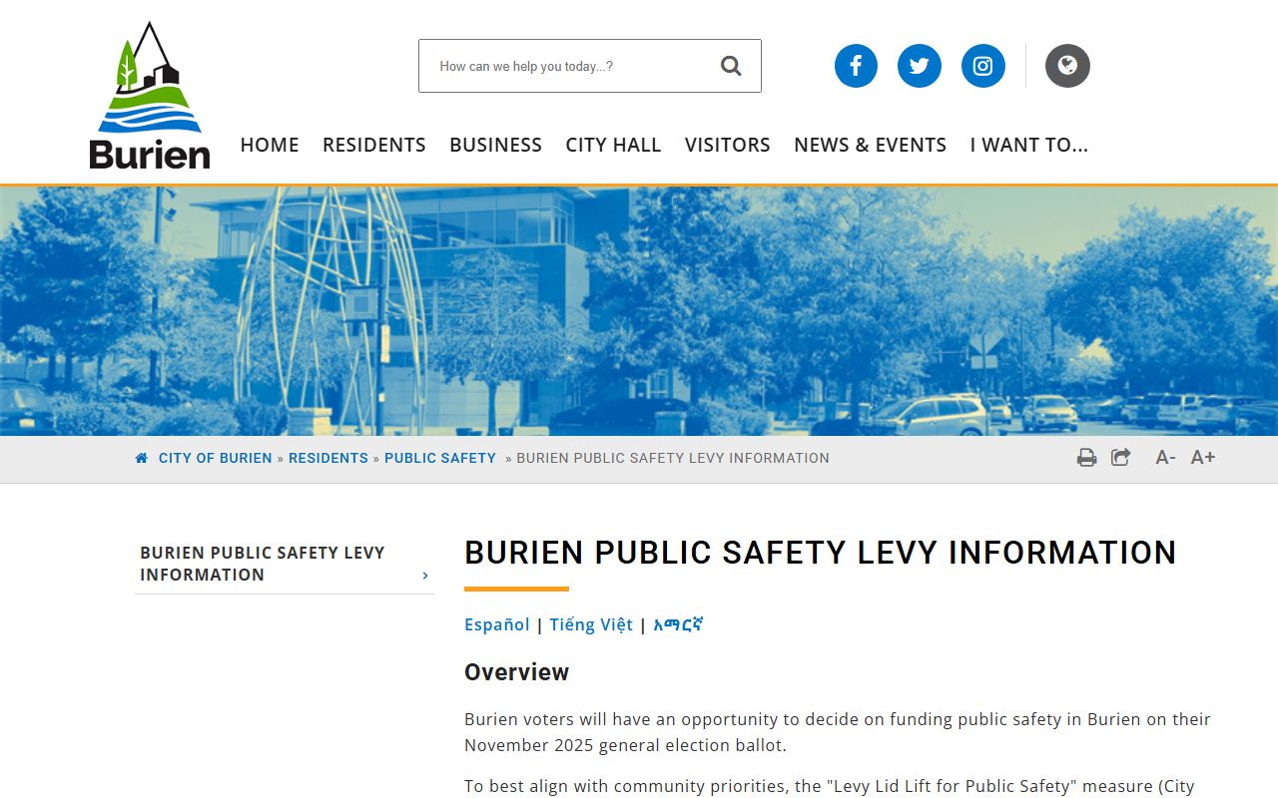Click the Overview heading text

(x=516, y=672)
